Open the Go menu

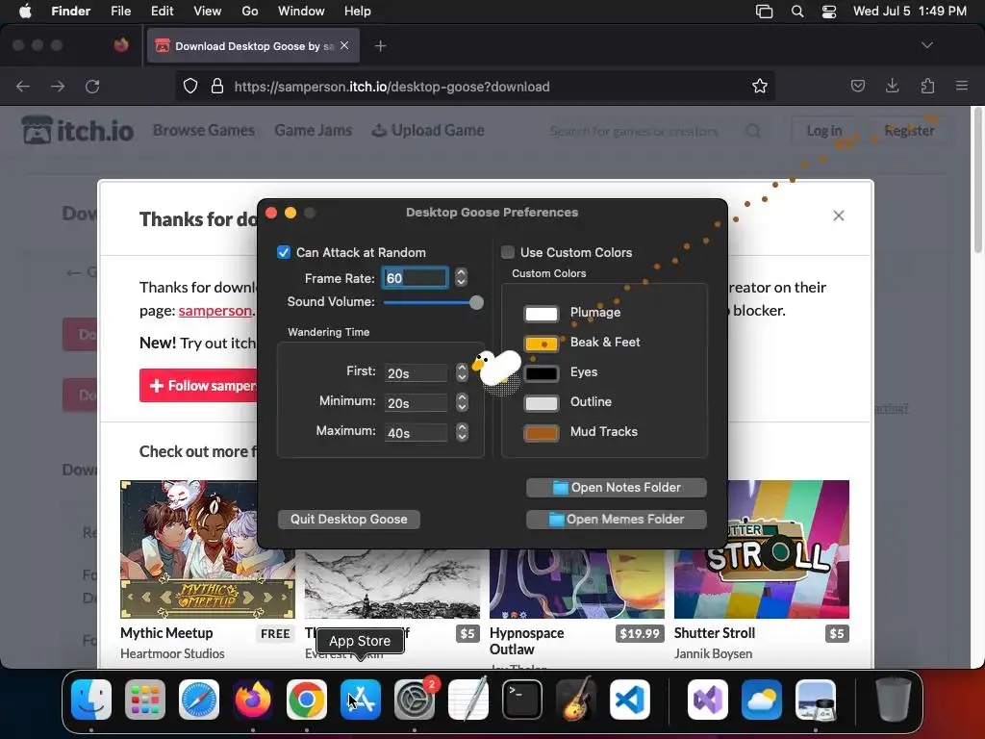click(250, 12)
